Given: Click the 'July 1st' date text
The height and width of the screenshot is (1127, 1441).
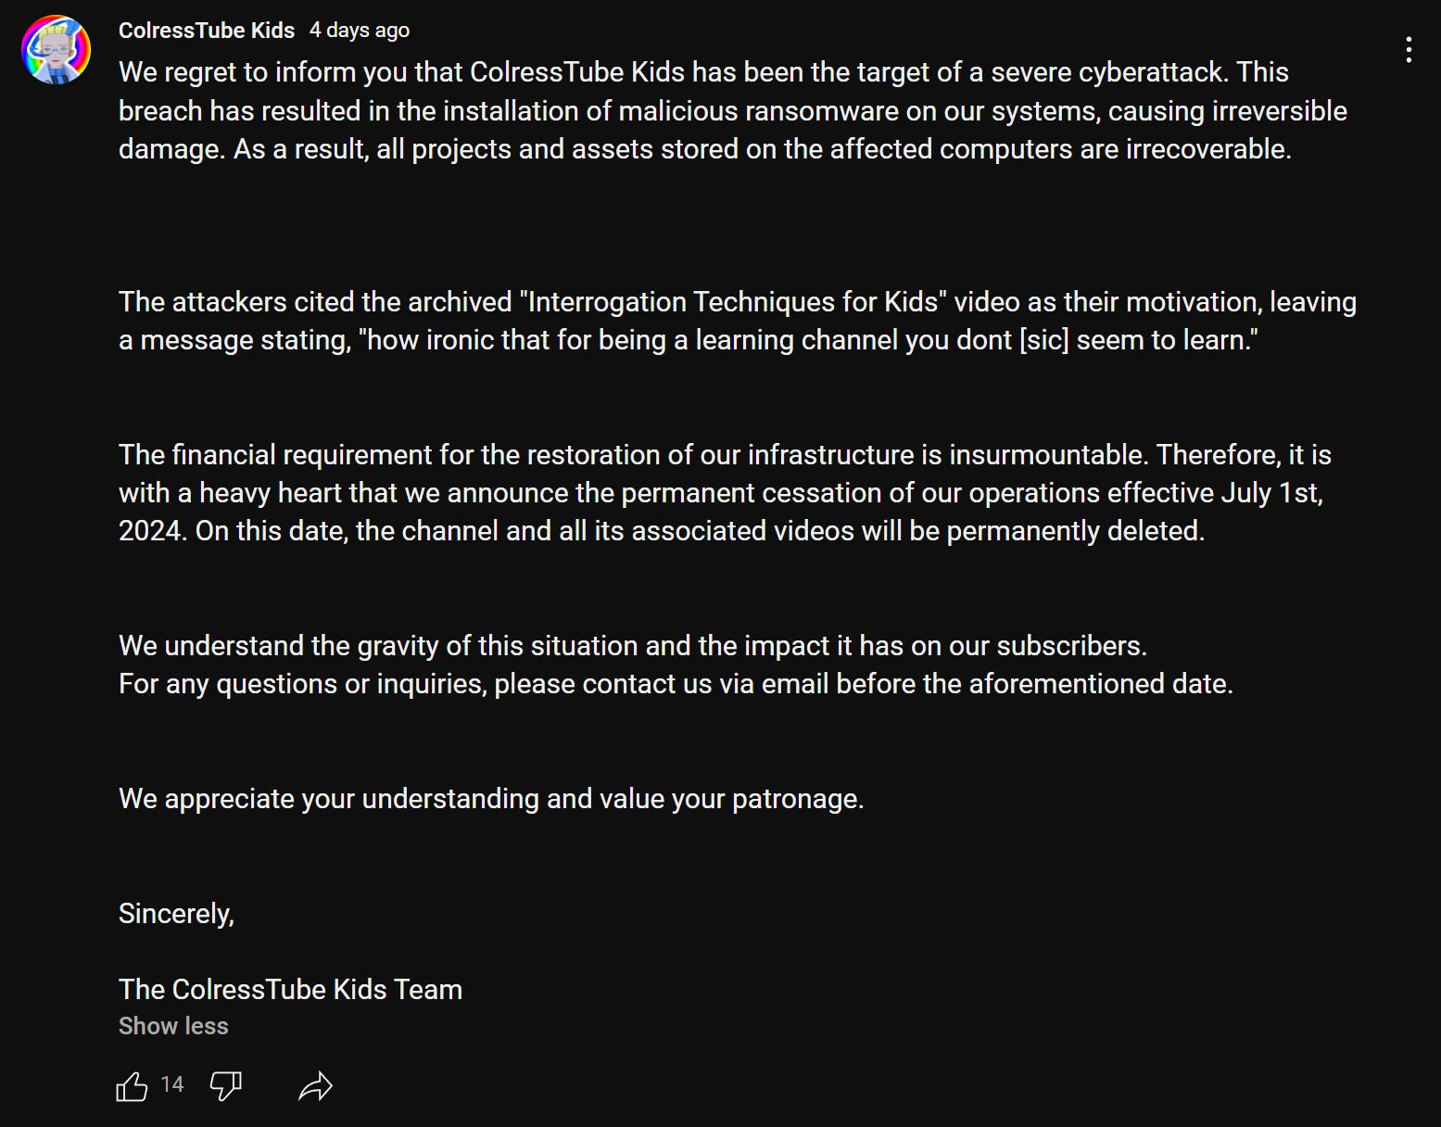Looking at the screenshot, I should click(1271, 492).
